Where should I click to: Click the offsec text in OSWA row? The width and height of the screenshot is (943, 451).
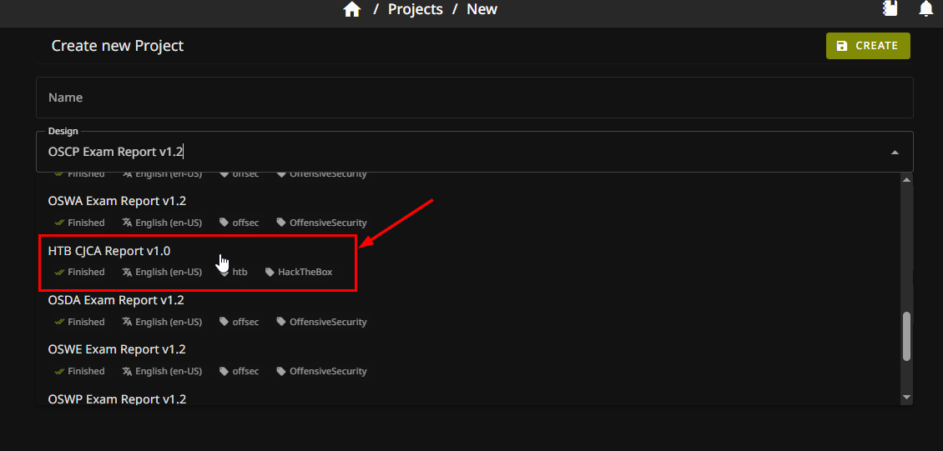246,223
